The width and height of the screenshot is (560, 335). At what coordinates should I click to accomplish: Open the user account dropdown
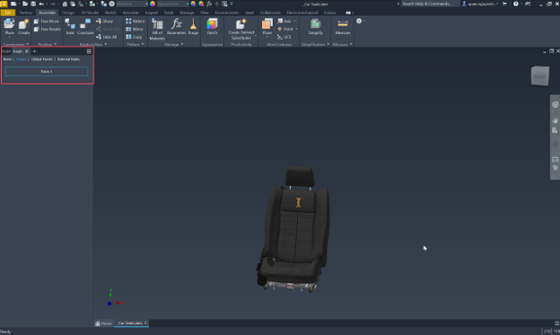[480, 4]
